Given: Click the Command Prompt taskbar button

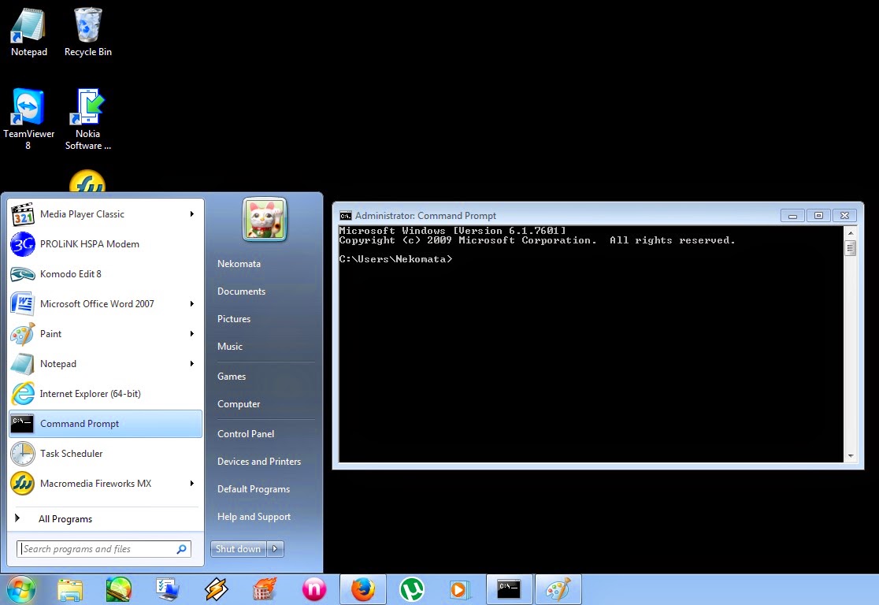Looking at the screenshot, I should [x=509, y=590].
